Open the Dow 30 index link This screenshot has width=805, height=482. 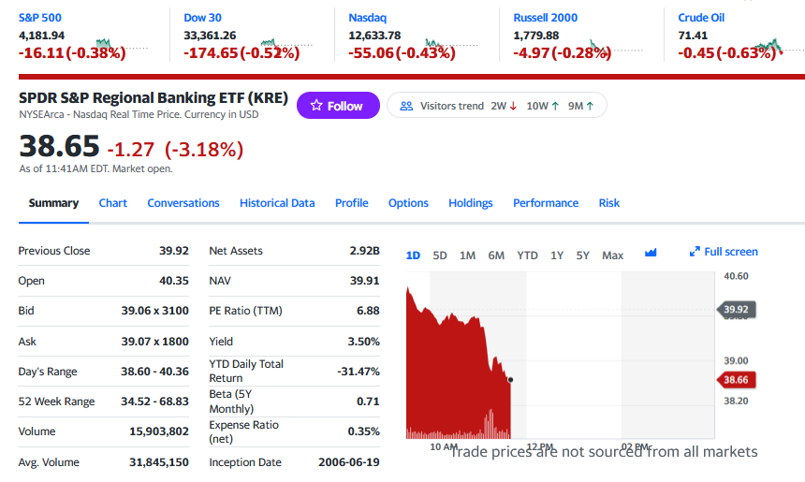202,18
